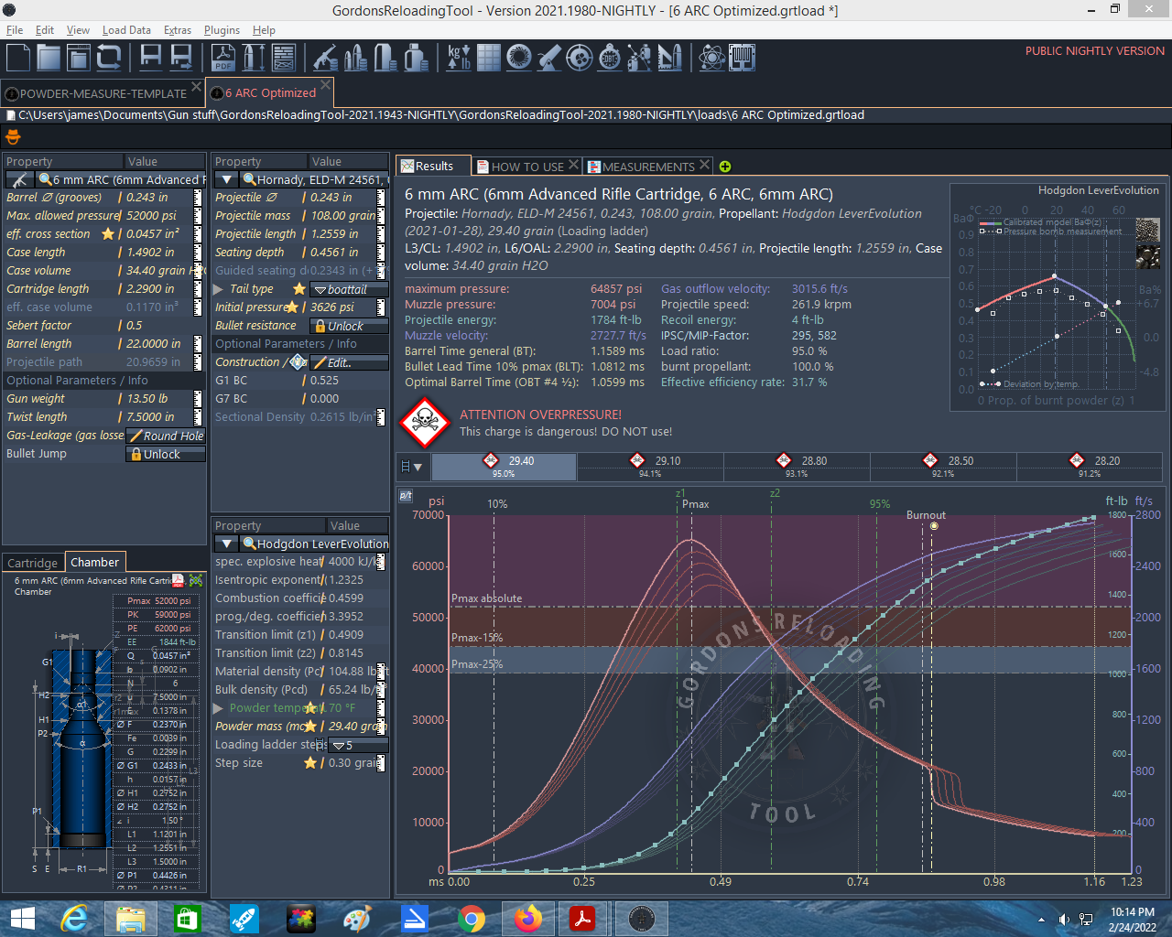Toggle the star next to Tail type
Image resolution: width=1172 pixels, height=937 pixels.
click(298, 289)
